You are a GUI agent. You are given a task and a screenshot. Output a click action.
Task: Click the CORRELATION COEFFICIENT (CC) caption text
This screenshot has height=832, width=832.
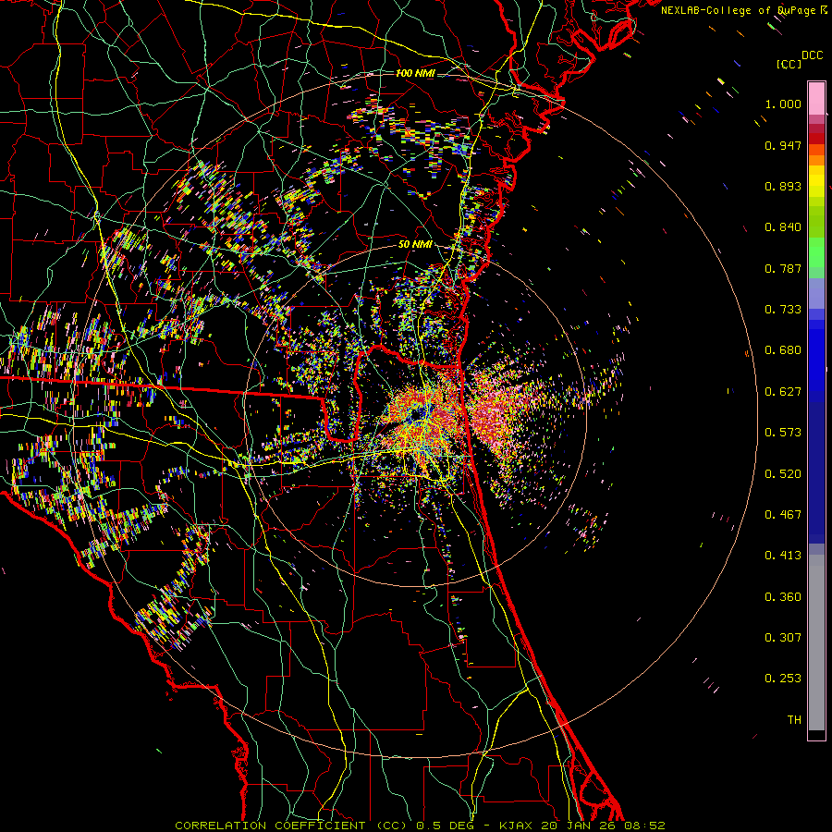pyautogui.click(x=291, y=826)
